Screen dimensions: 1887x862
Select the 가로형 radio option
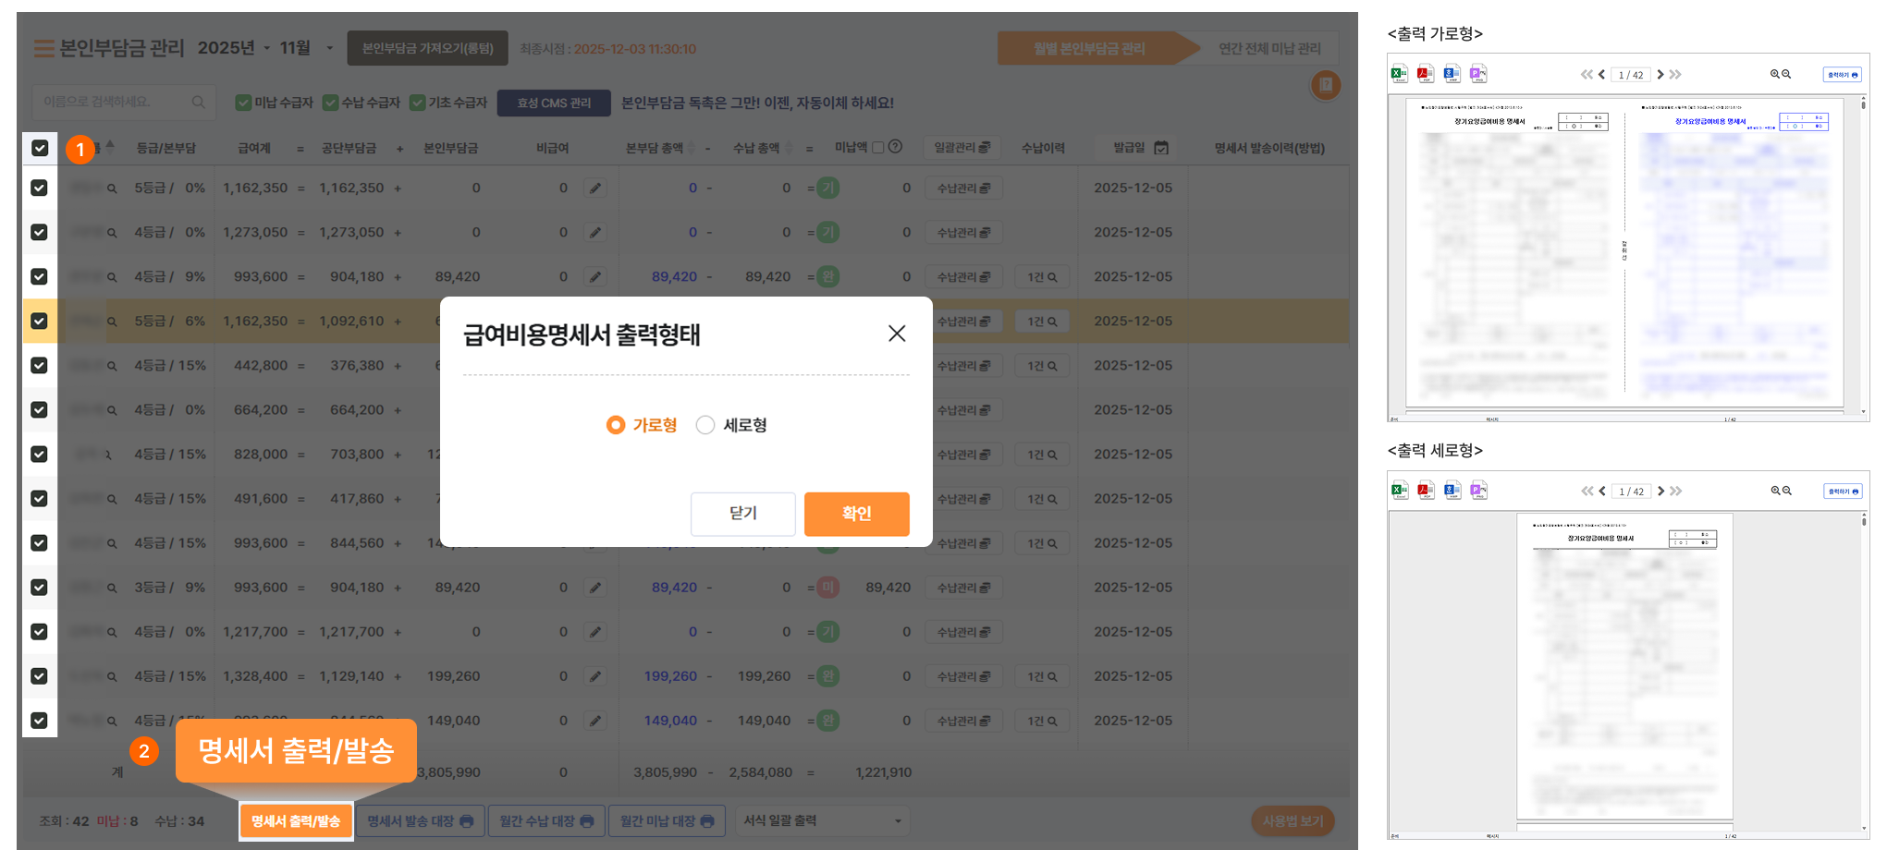[x=616, y=425]
